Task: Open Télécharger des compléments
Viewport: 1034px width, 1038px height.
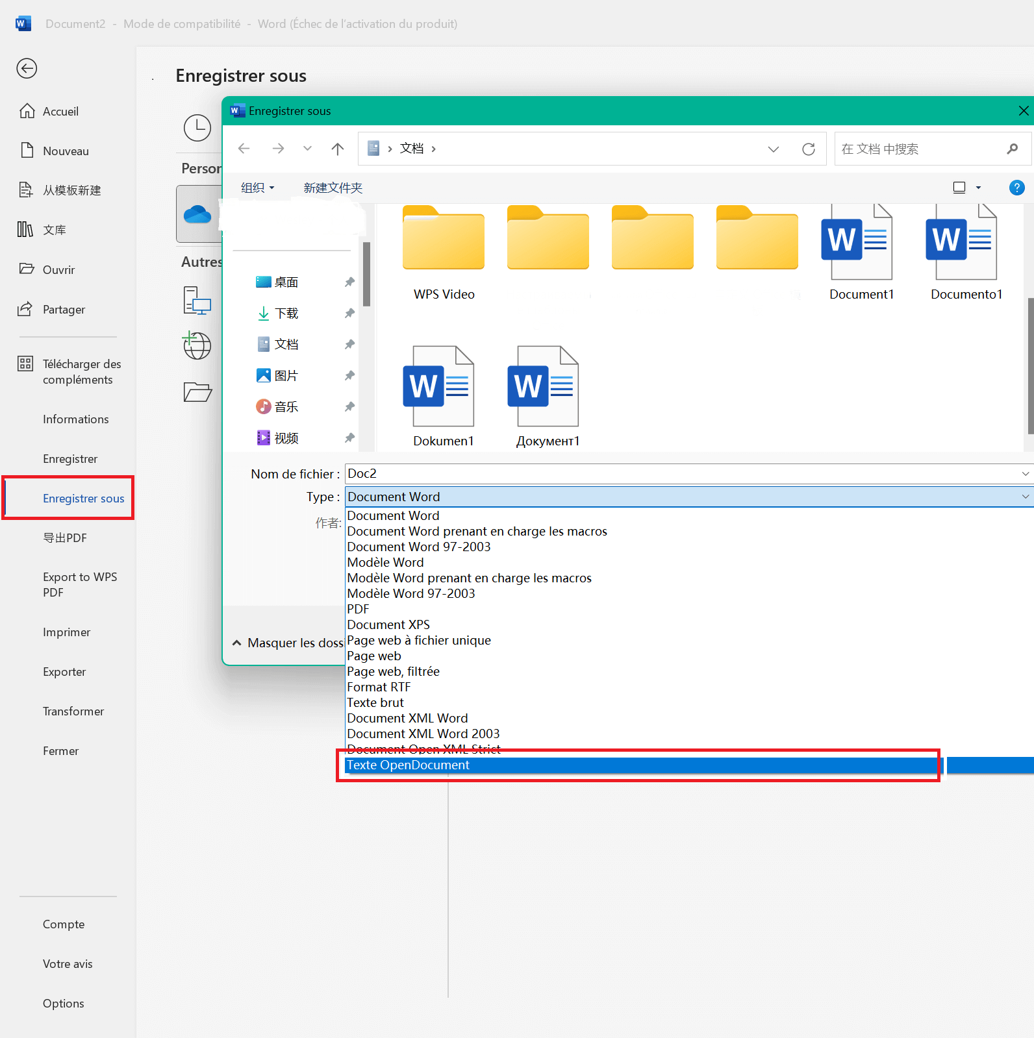Action: point(82,372)
